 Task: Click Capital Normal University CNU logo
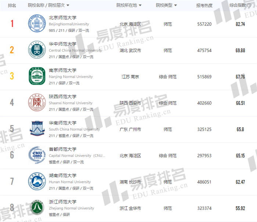(x=37, y=155)
